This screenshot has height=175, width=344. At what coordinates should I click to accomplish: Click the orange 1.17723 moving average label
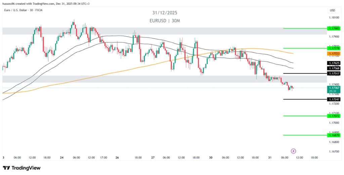point(335,53)
